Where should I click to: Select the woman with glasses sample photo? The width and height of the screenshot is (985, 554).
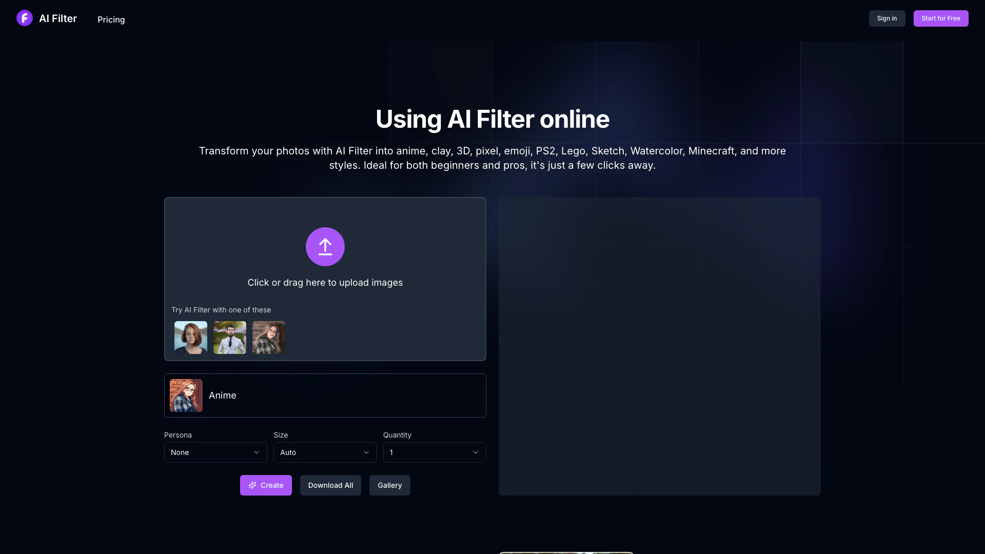click(x=269, y=338)
